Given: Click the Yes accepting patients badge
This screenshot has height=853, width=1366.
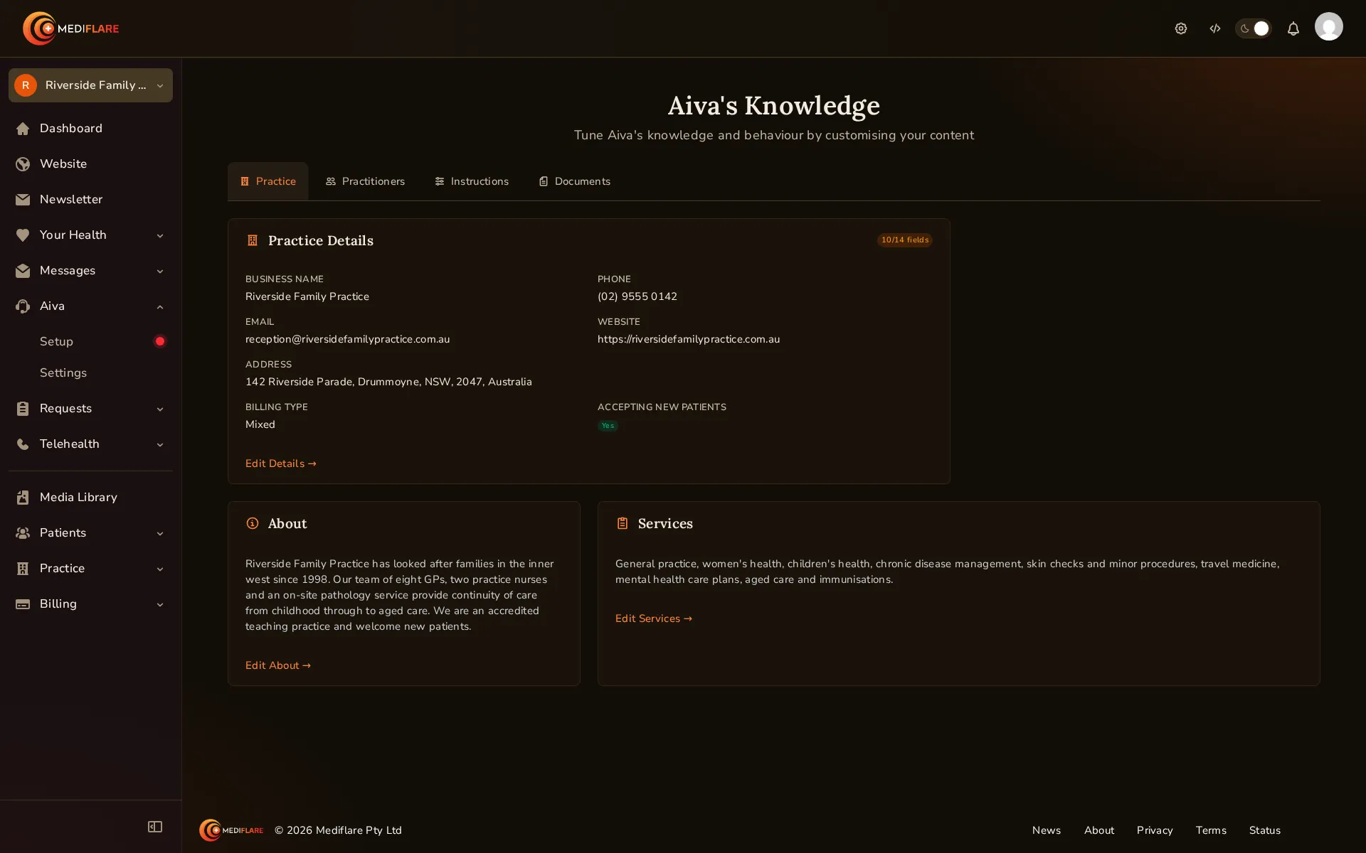Looking at the screenshot, I should pyautogui.click(x=608, y=426).
